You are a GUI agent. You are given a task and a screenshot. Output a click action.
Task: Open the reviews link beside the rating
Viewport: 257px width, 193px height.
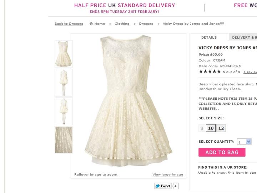click(250, 72)
